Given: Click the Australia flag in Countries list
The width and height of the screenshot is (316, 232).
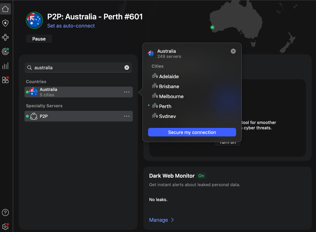Looking at the screenshot, I should (x=33, y=92).
